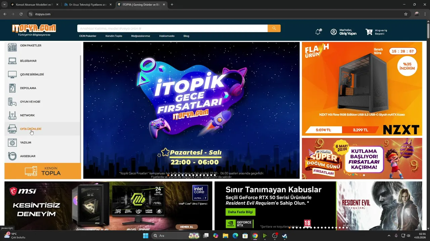Click Daha Fazla Bilgi green button
The image size is (430, 241).
pyautogui.click(x=240, y=212)
